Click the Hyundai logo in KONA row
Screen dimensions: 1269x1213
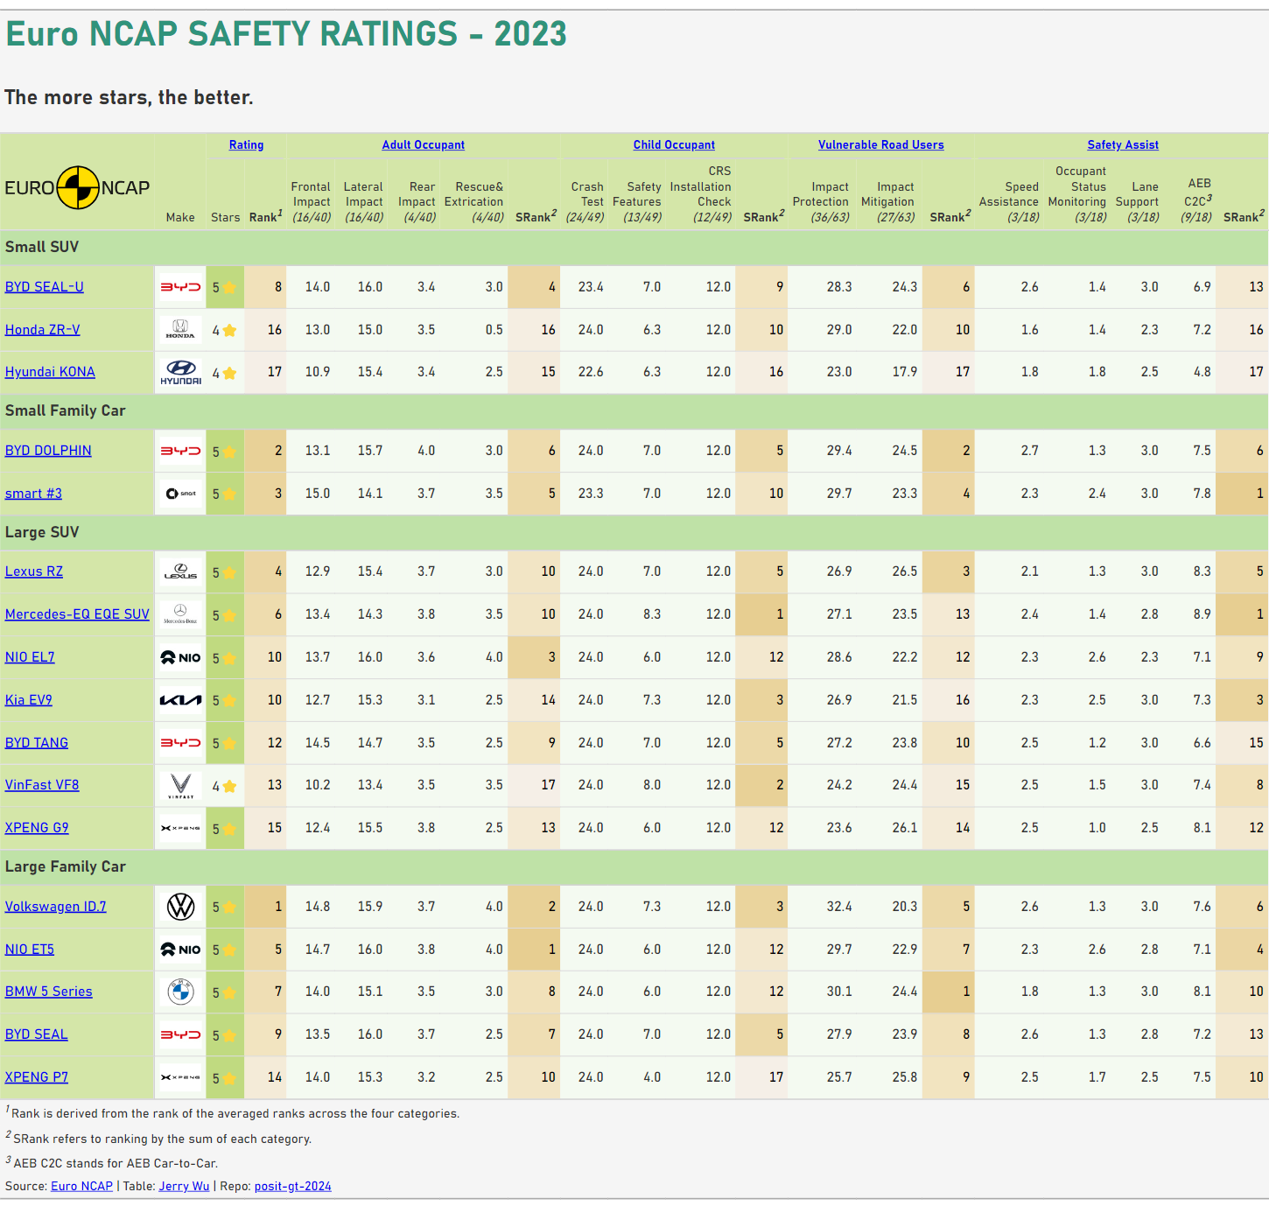(x=180, y=372)
